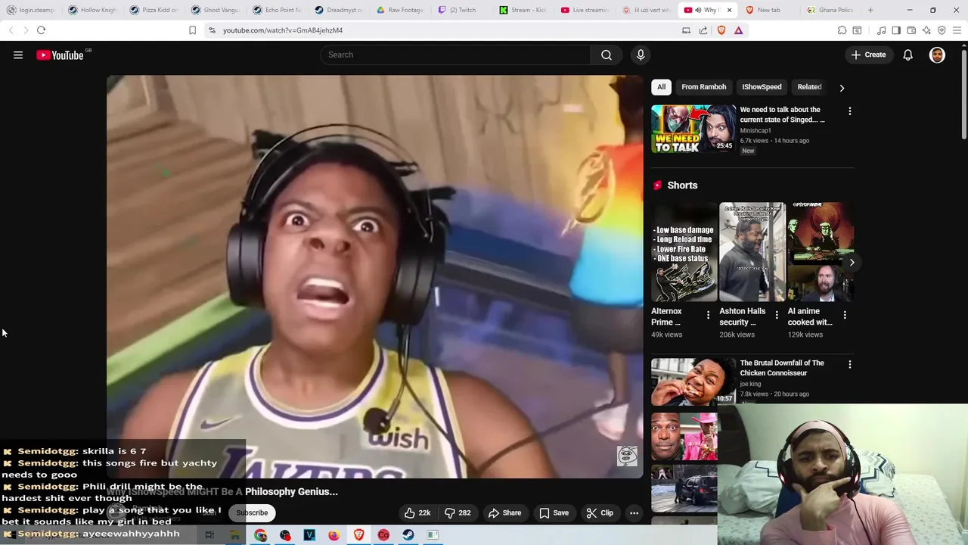Open Brave from the taskbar
The width and height of the screenshot is (968, 545).
(x=358, y=535)
